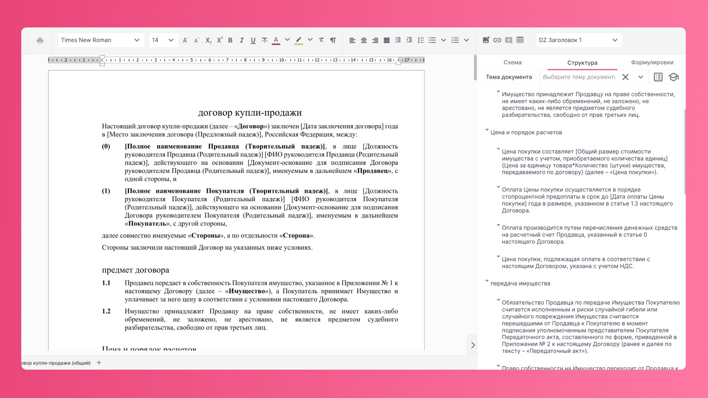The height and width of the screenshot is (398, 708).
Task: Click the structure panel vertical scrollbar
Action: (685, 151)
